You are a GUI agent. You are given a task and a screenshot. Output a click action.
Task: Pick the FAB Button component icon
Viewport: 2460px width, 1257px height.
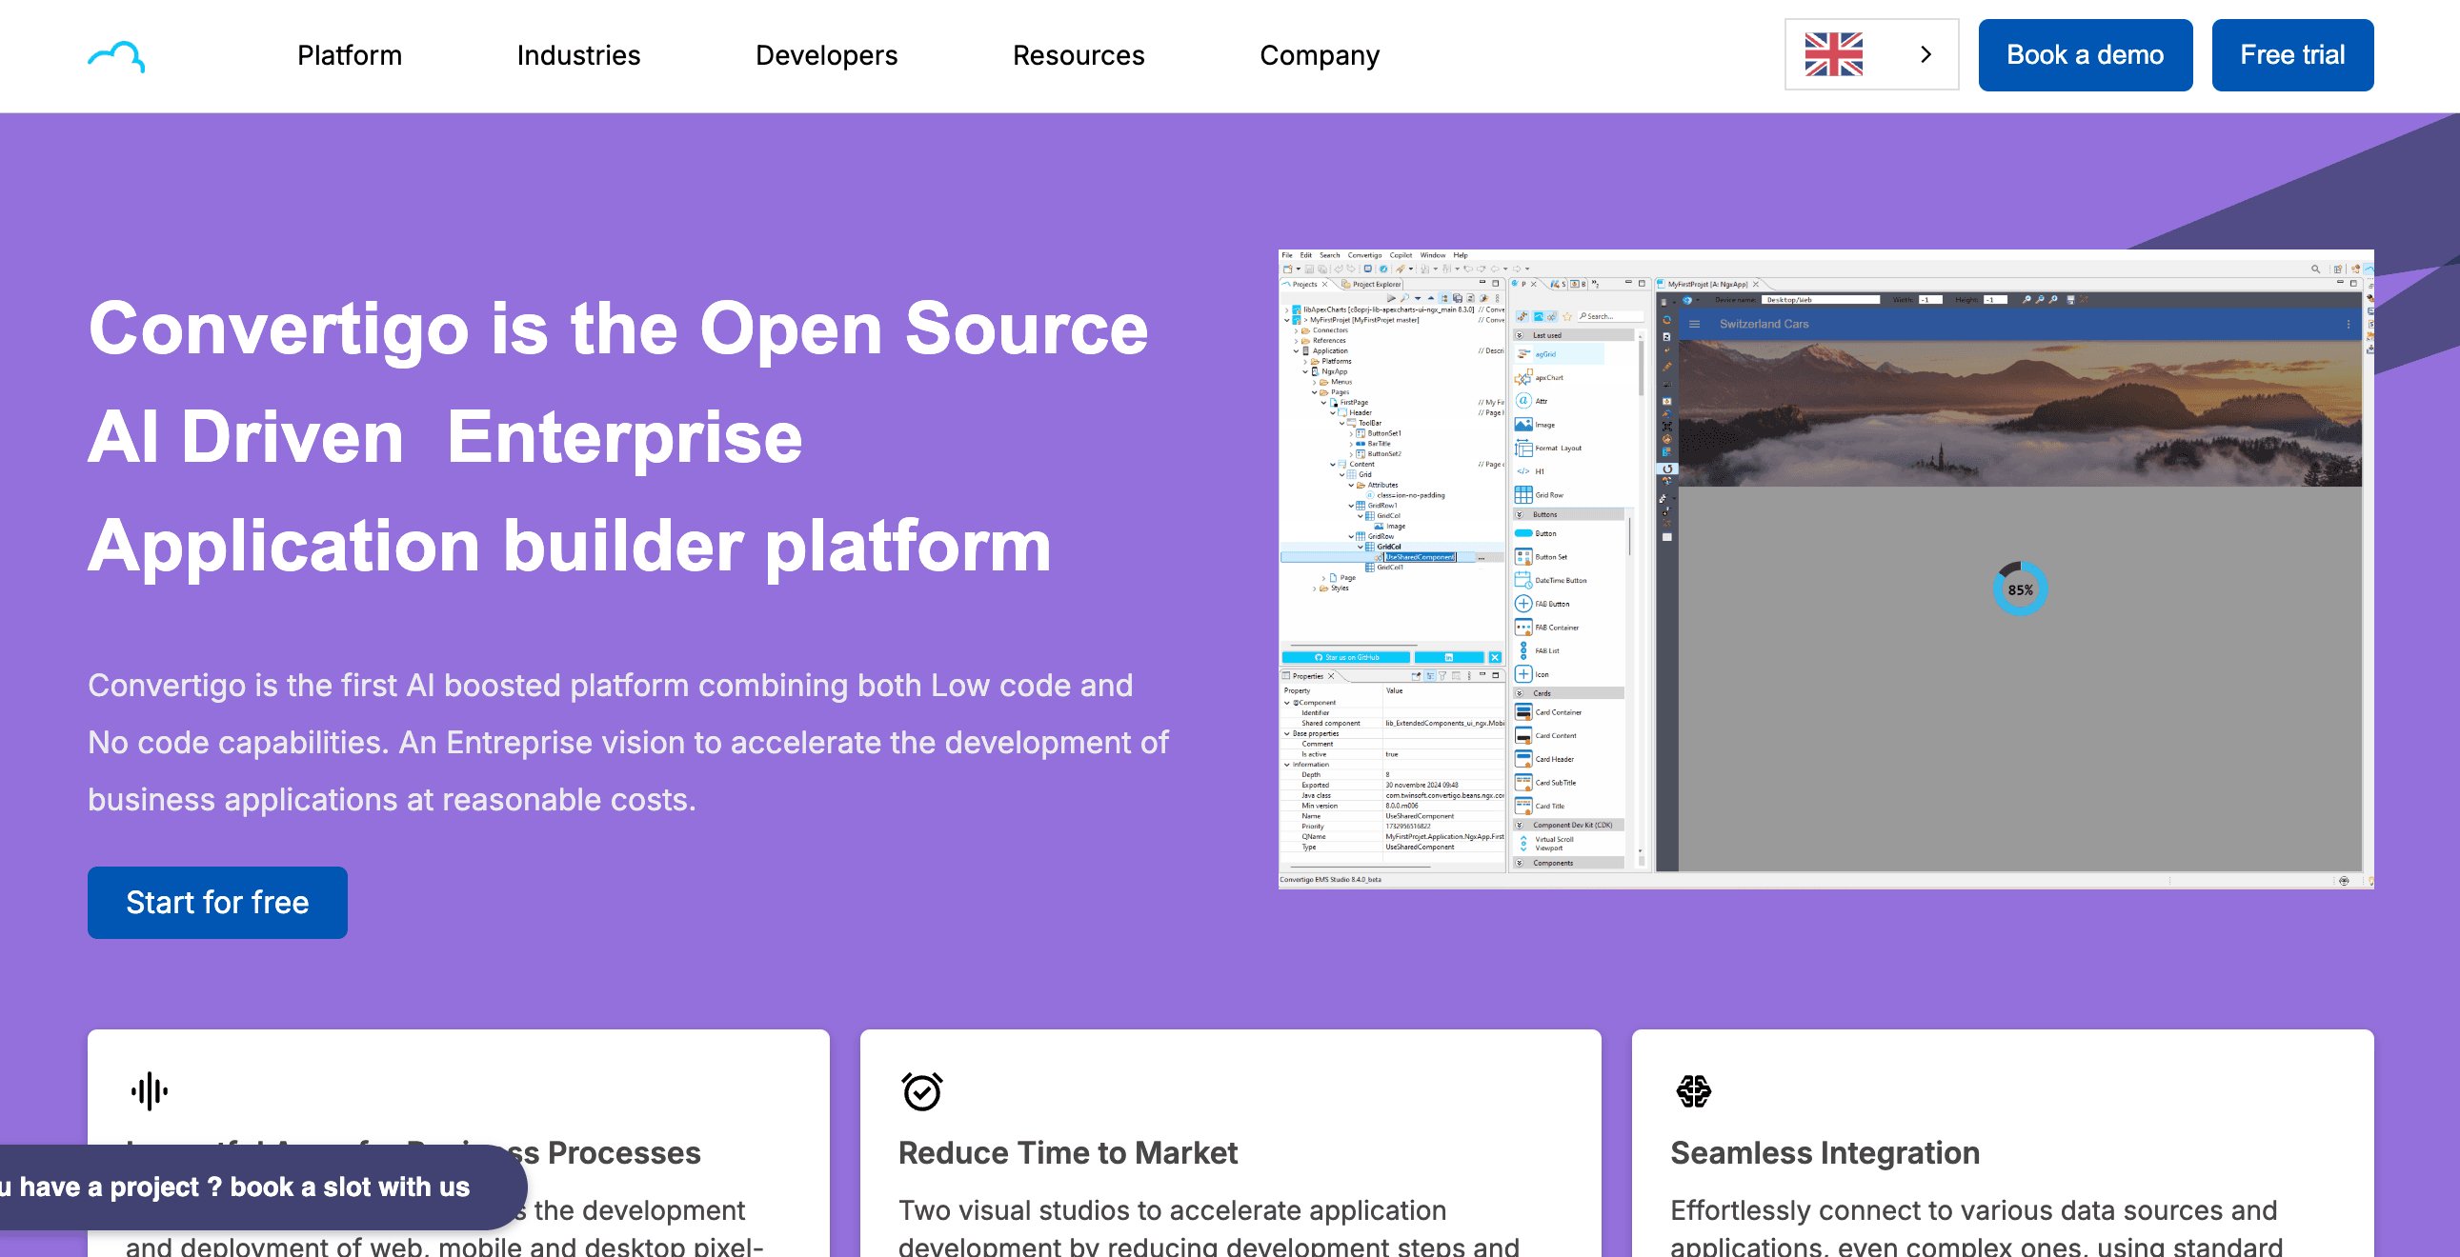(1523, 603)
